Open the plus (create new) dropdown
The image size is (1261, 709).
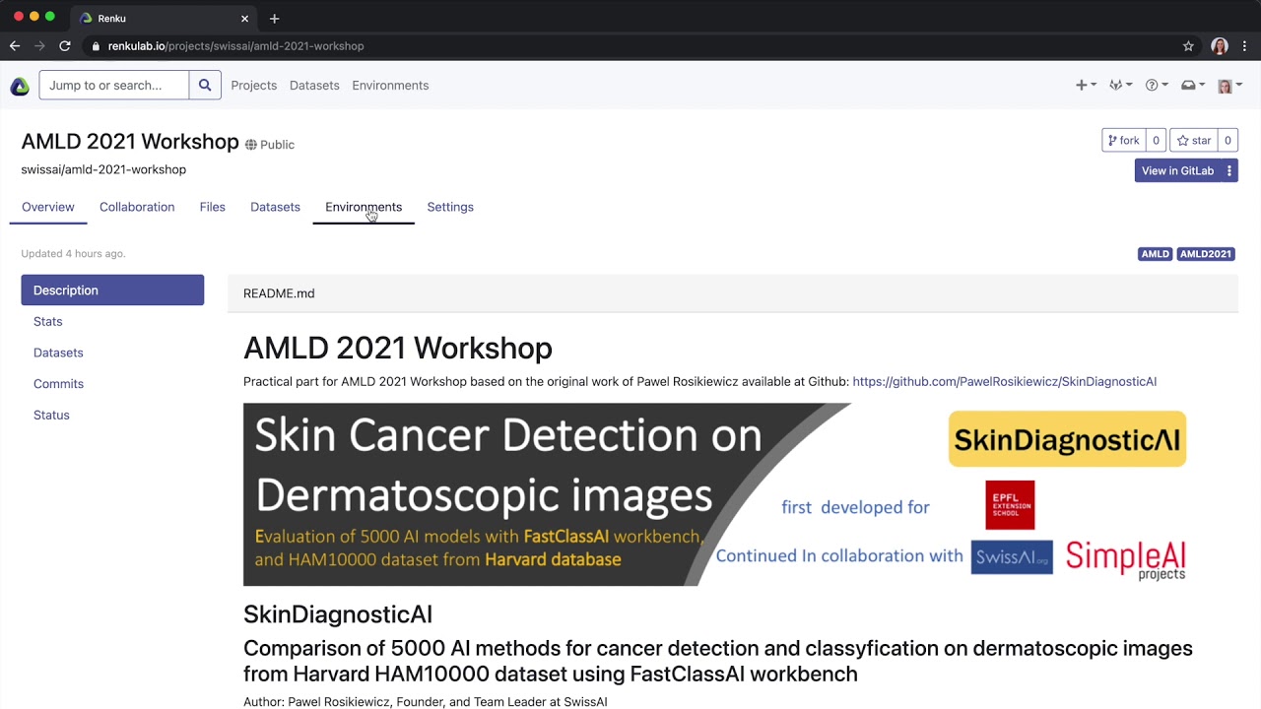1086,86
